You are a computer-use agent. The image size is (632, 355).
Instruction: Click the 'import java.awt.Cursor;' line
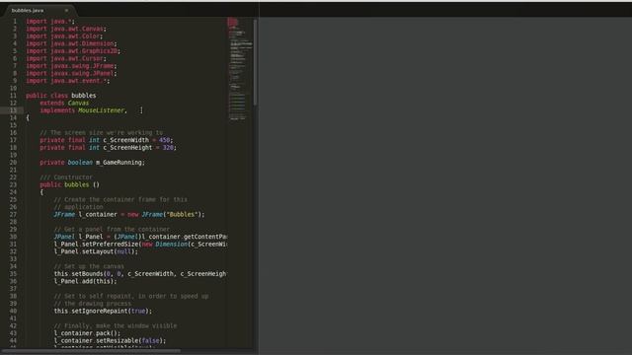[66, 58]
